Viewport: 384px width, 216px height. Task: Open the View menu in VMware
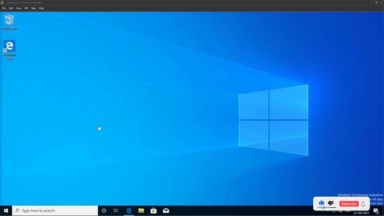click(x=19, y=8)
